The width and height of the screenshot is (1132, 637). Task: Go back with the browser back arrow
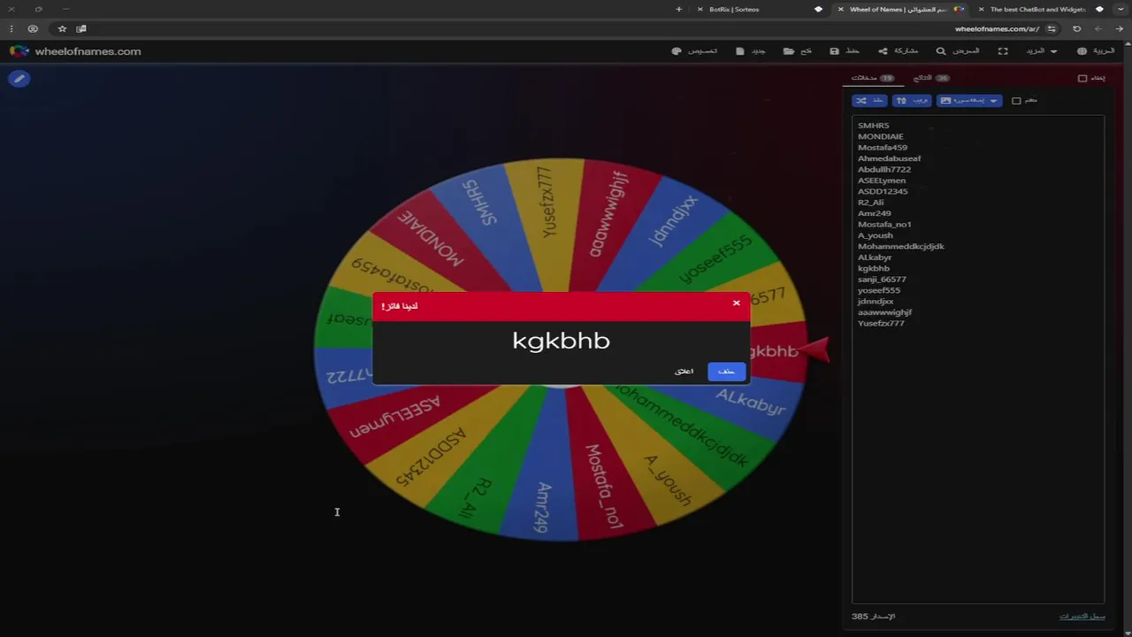pos(1120,29)
